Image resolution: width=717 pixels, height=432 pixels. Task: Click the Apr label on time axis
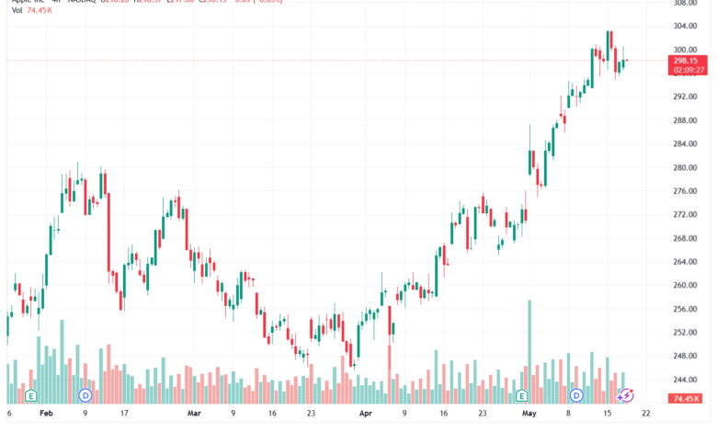365,414
